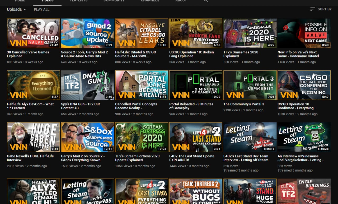Open the gmod 2 source update thumbnail
The height and width of the screenshot is (204, 338).
(x=88, y=33)
